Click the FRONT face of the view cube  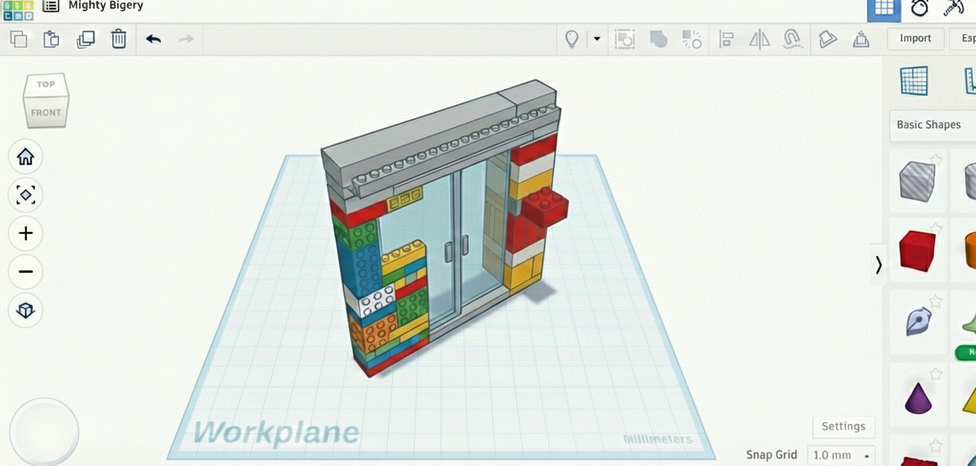pos(46,113)
